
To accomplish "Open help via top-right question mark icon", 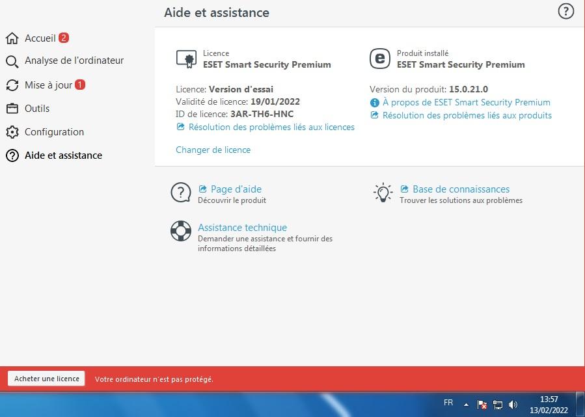I will click(x=565, y=11).
